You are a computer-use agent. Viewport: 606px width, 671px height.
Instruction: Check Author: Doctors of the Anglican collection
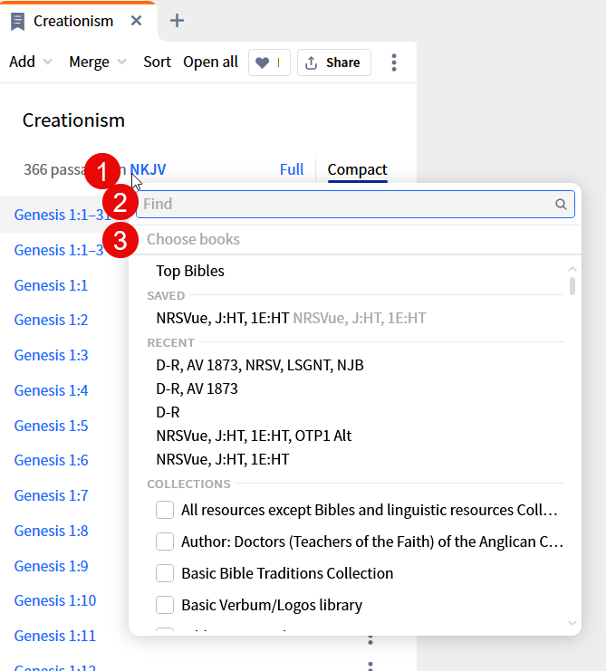click(165, 542)
